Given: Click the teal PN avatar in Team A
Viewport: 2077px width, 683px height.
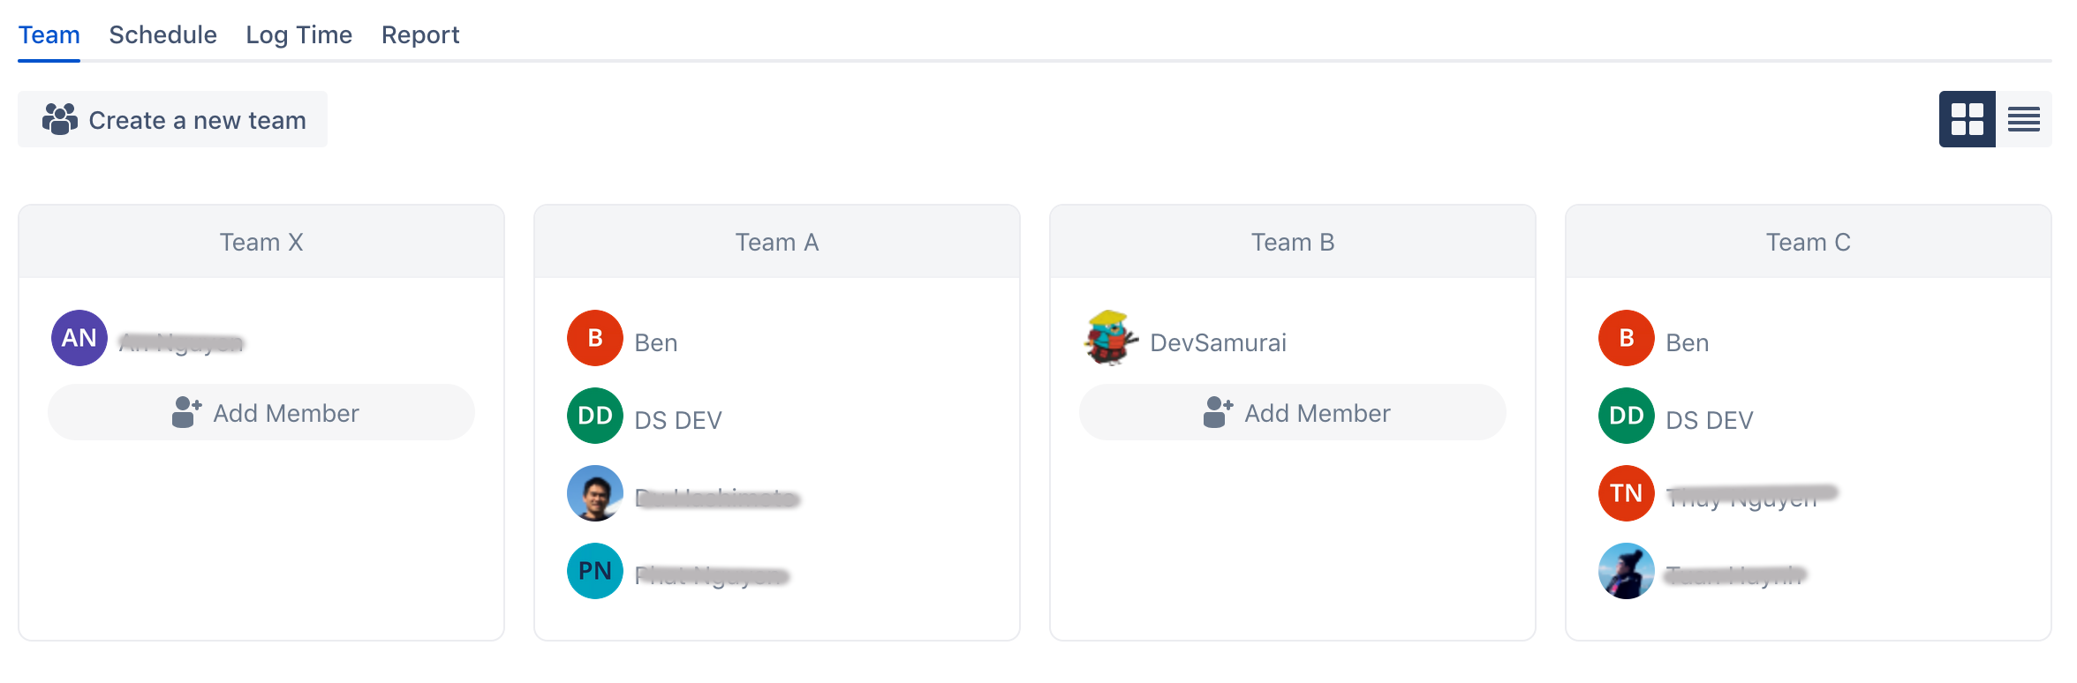Looking at the screenshot, I should click(595, 571).
